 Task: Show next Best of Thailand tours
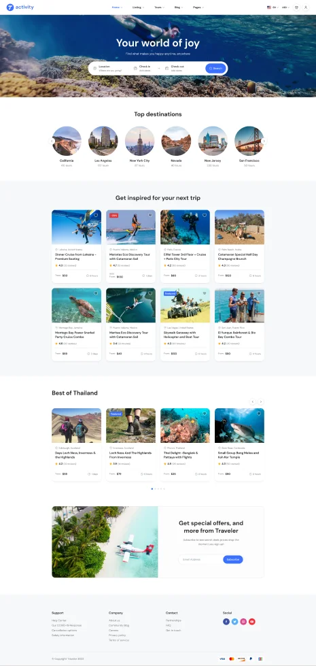tap(261, 401)
